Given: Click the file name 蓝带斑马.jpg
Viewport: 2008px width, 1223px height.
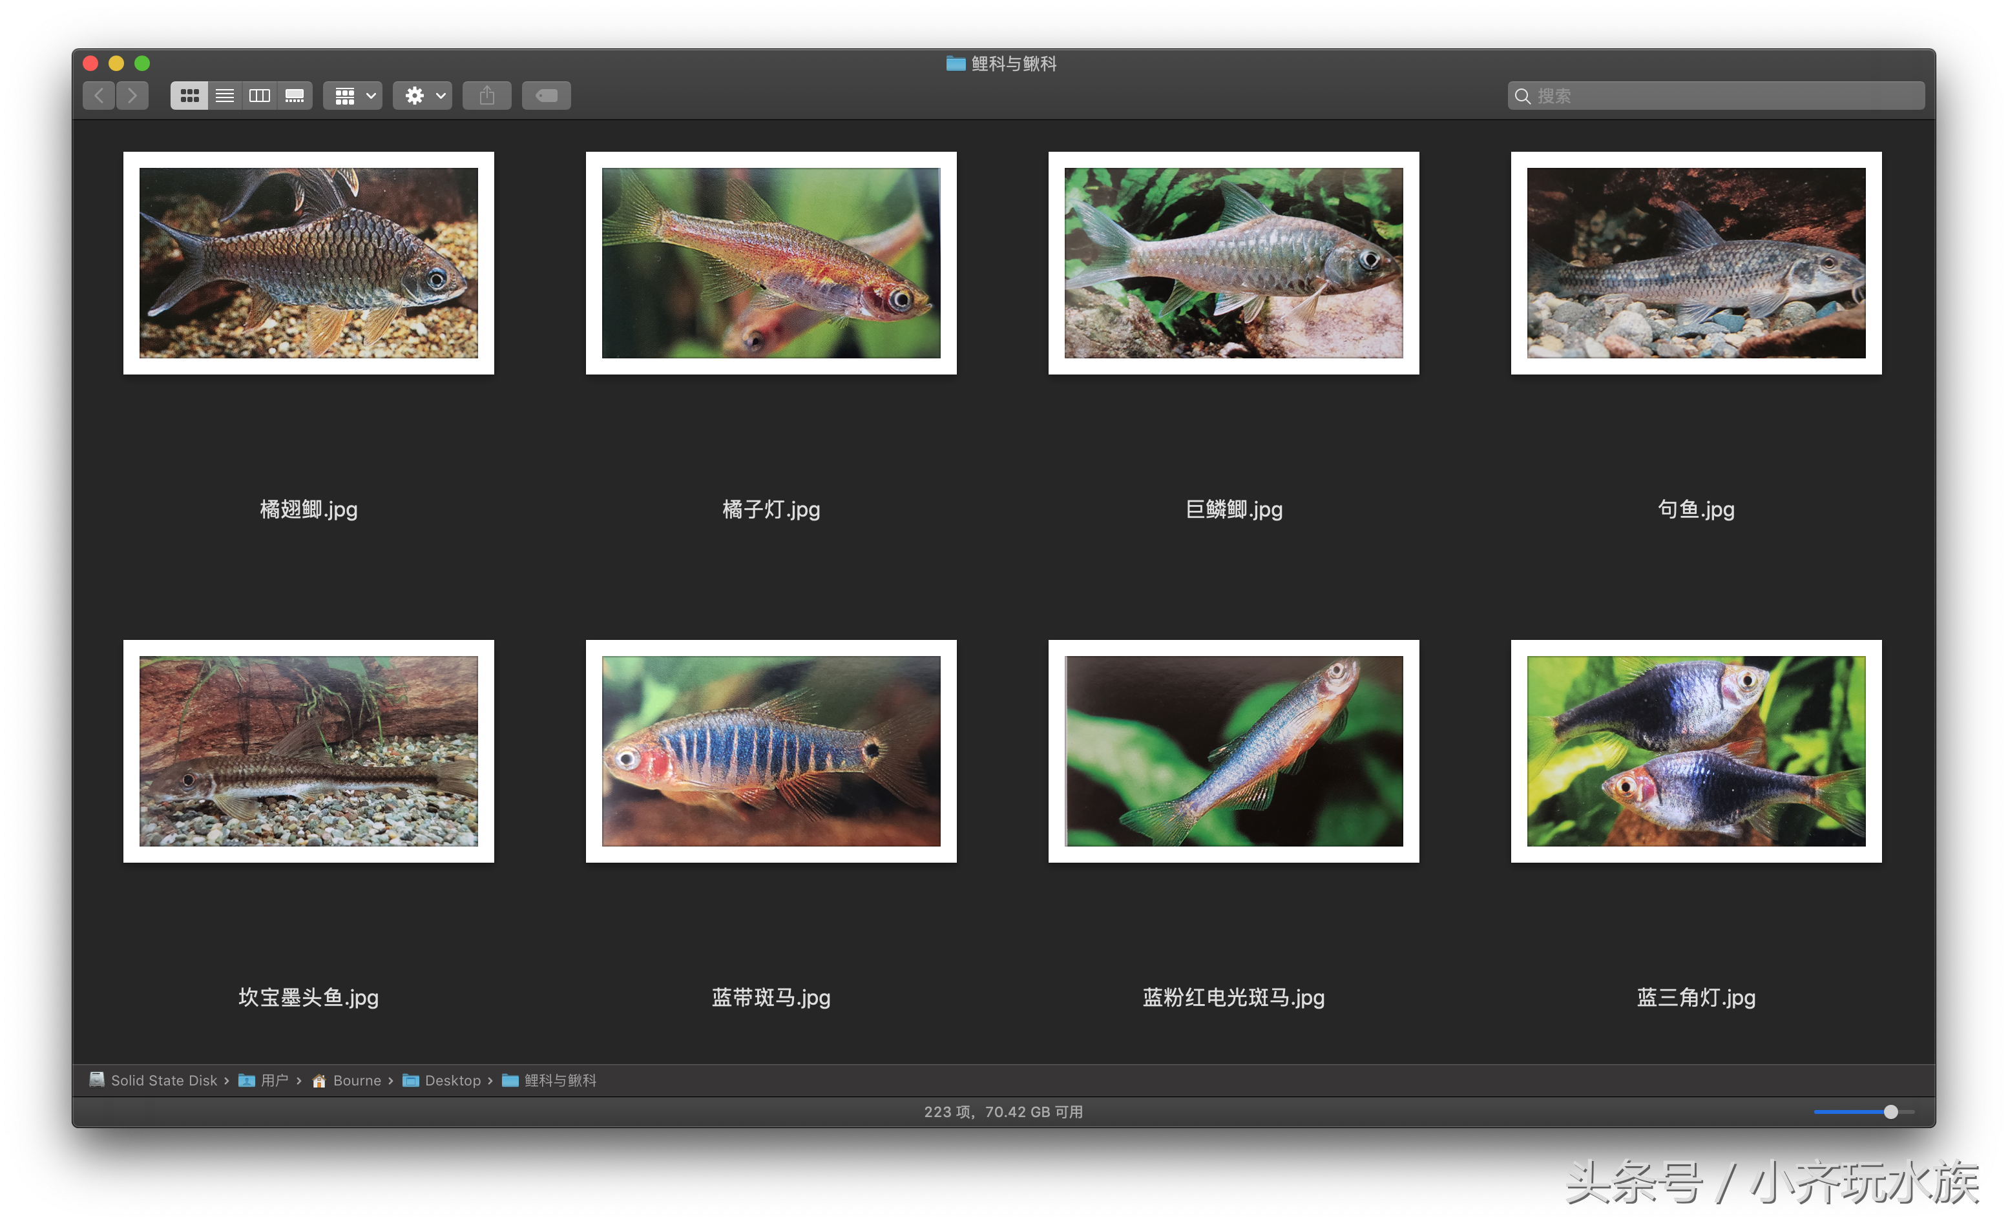Looking at the screenshot, I should point(771,998).
